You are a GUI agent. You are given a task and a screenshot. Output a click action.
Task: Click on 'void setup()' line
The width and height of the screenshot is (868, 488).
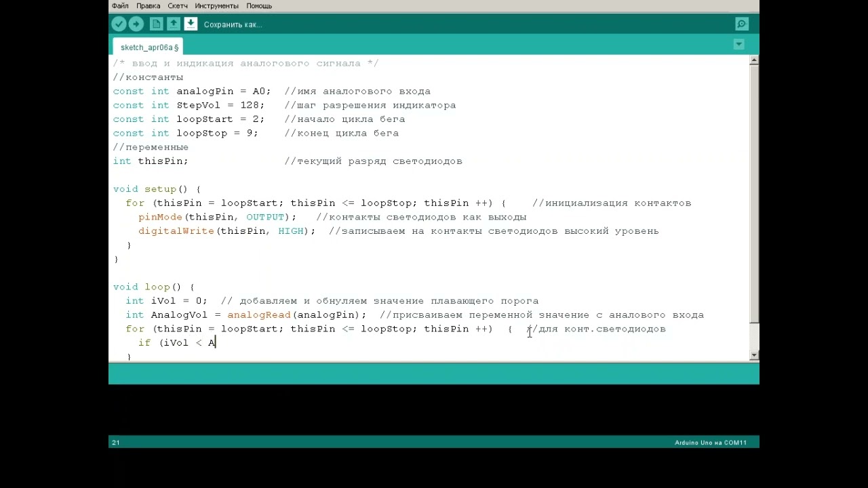point(157,189)
